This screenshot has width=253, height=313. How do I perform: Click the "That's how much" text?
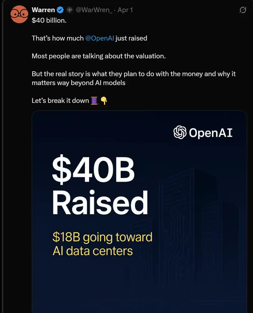58,38
